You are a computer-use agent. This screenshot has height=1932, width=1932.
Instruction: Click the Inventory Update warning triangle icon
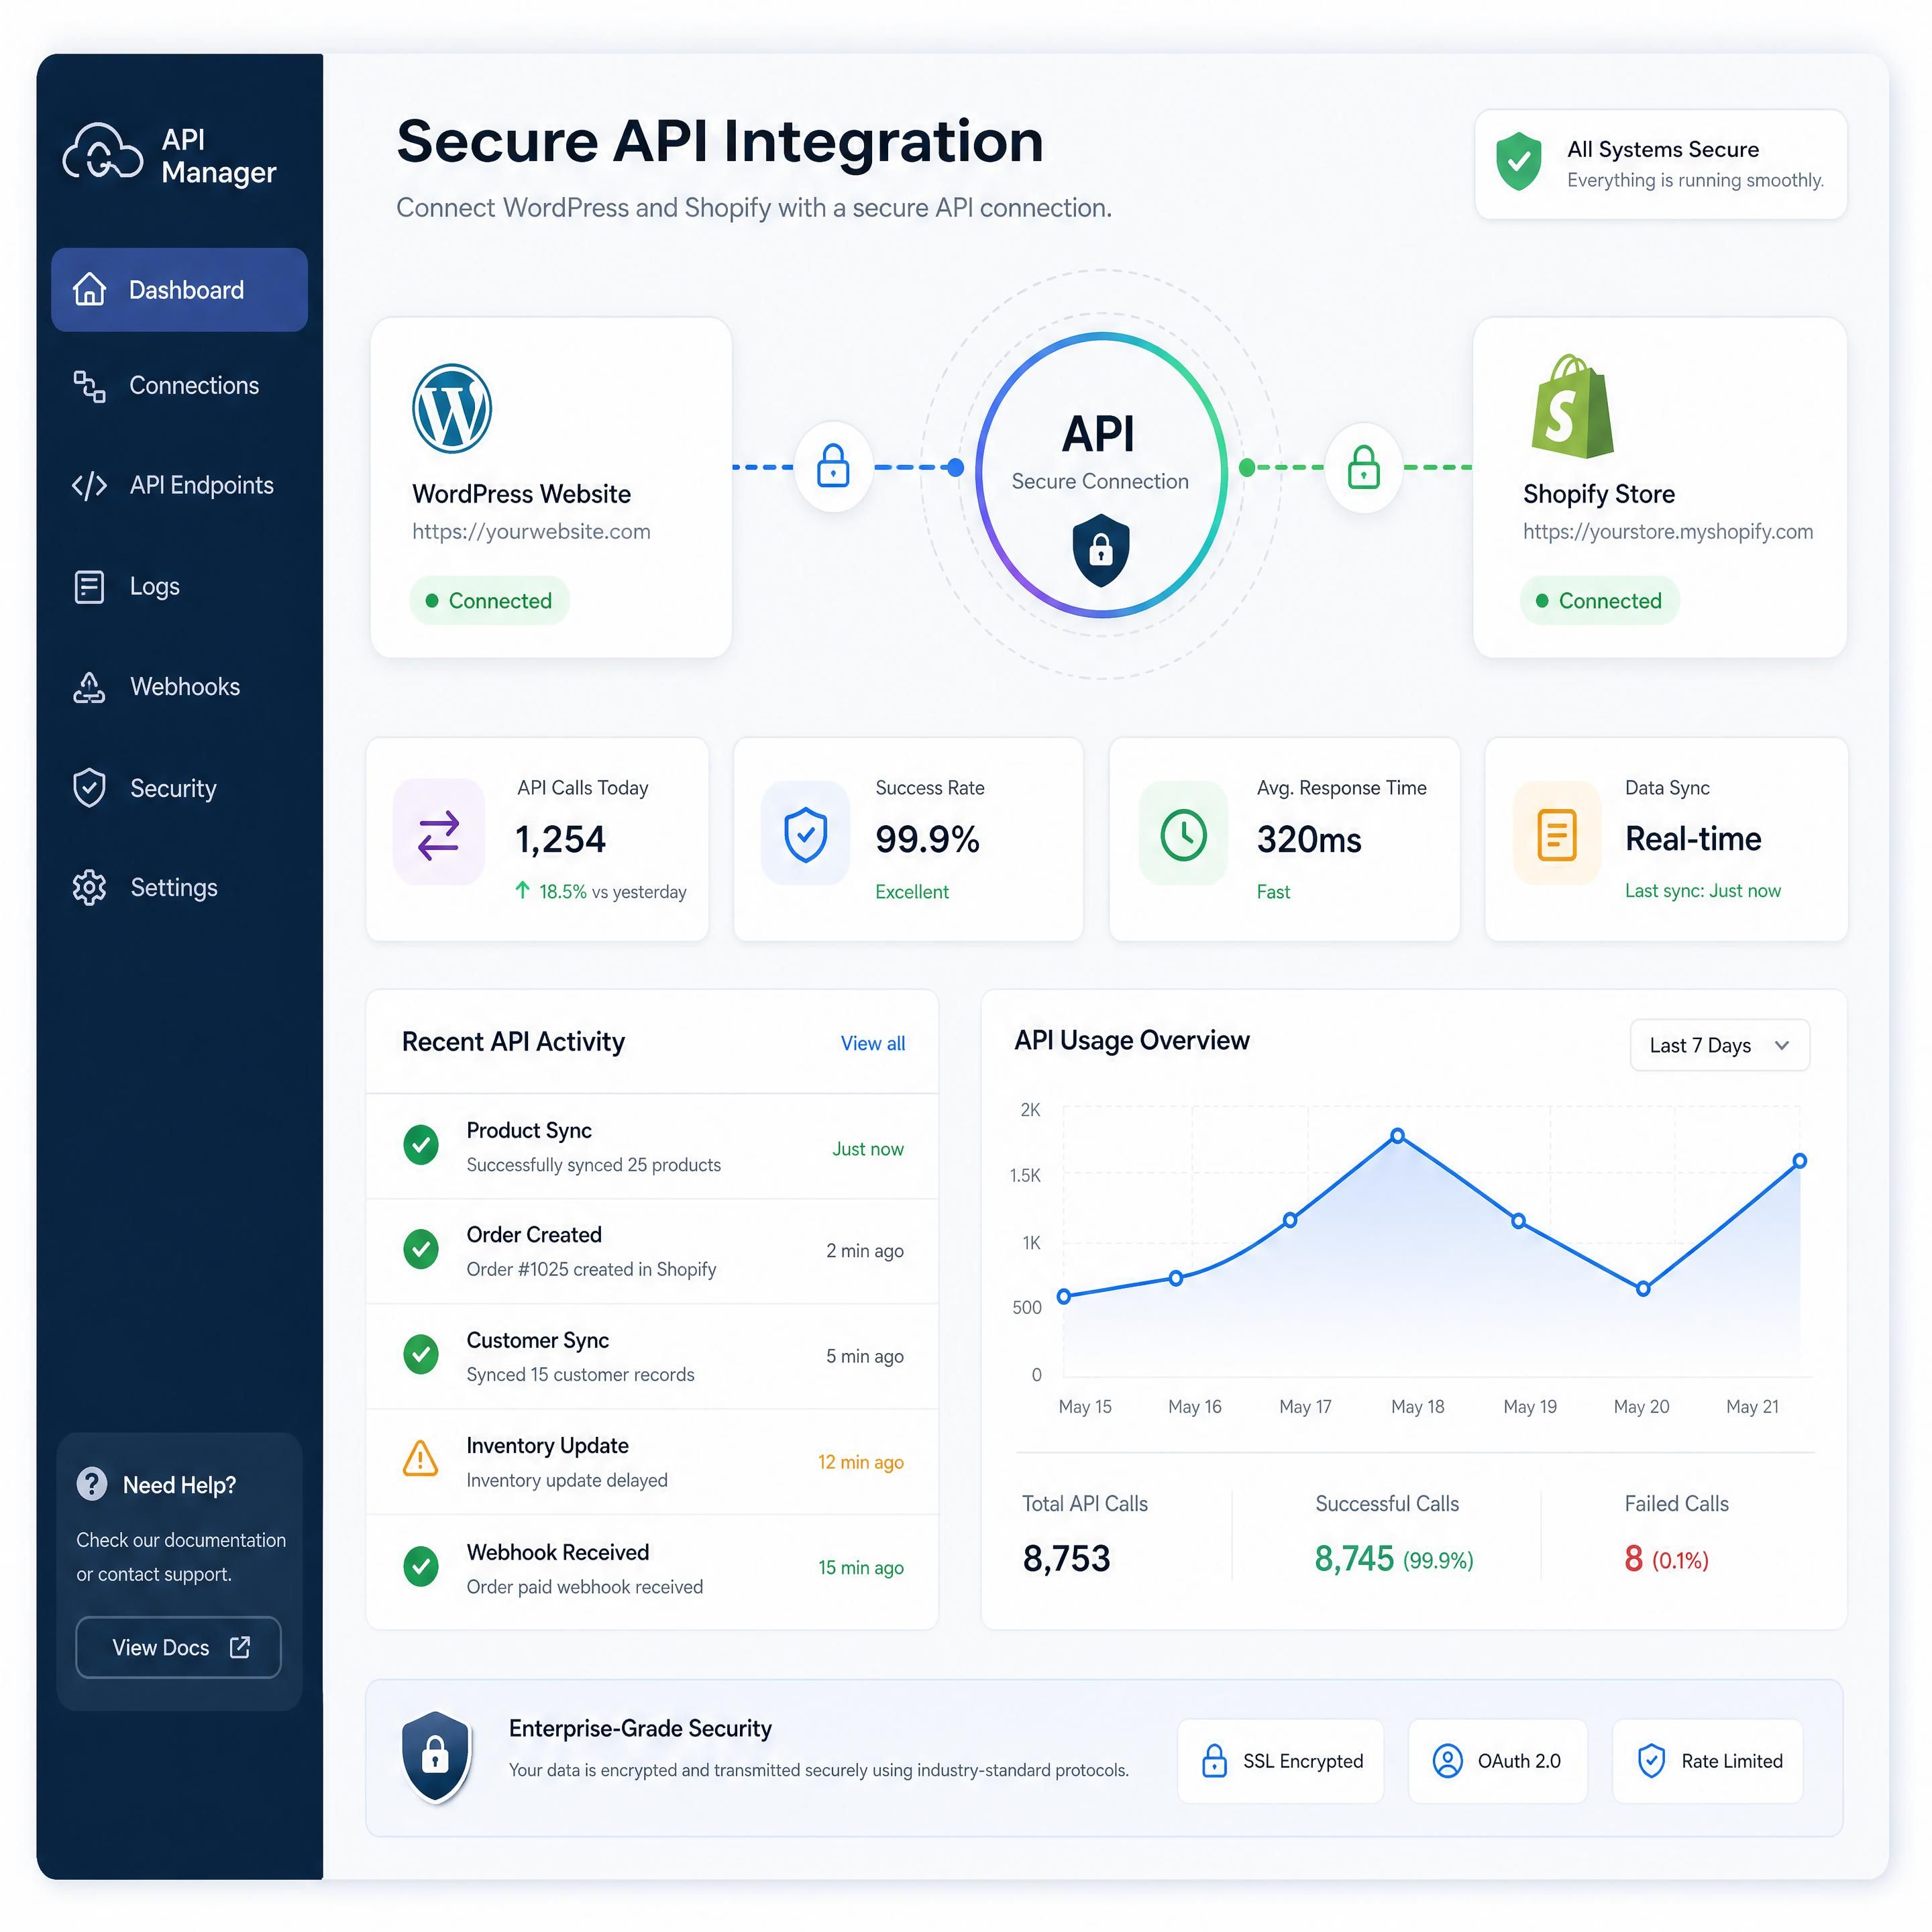(x=420, y=1459)
